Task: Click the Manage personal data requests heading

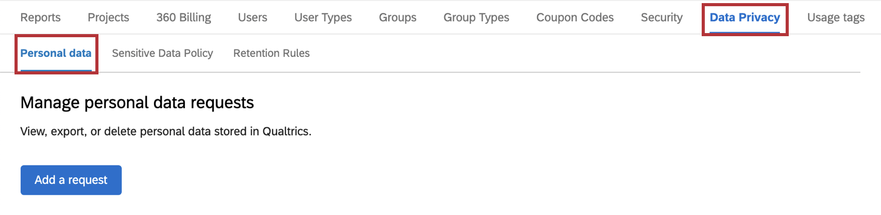Action: pyautogui.click(x=137, y=103)
